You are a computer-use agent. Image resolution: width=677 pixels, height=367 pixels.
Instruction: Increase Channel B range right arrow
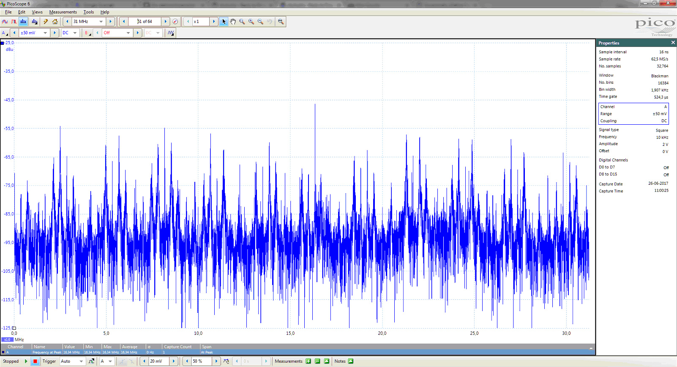pos(138,33)
